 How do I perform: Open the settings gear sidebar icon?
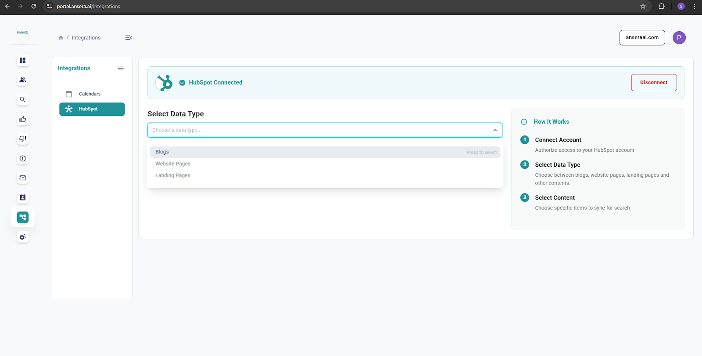click(x=23, y=237)
